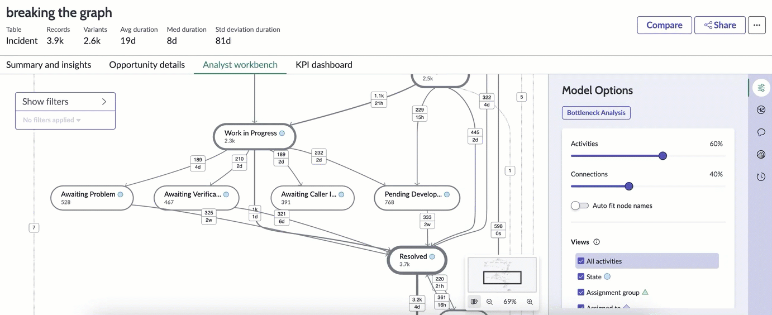Select the Resolved node
The image size is (772, 315).
[417, 260]
